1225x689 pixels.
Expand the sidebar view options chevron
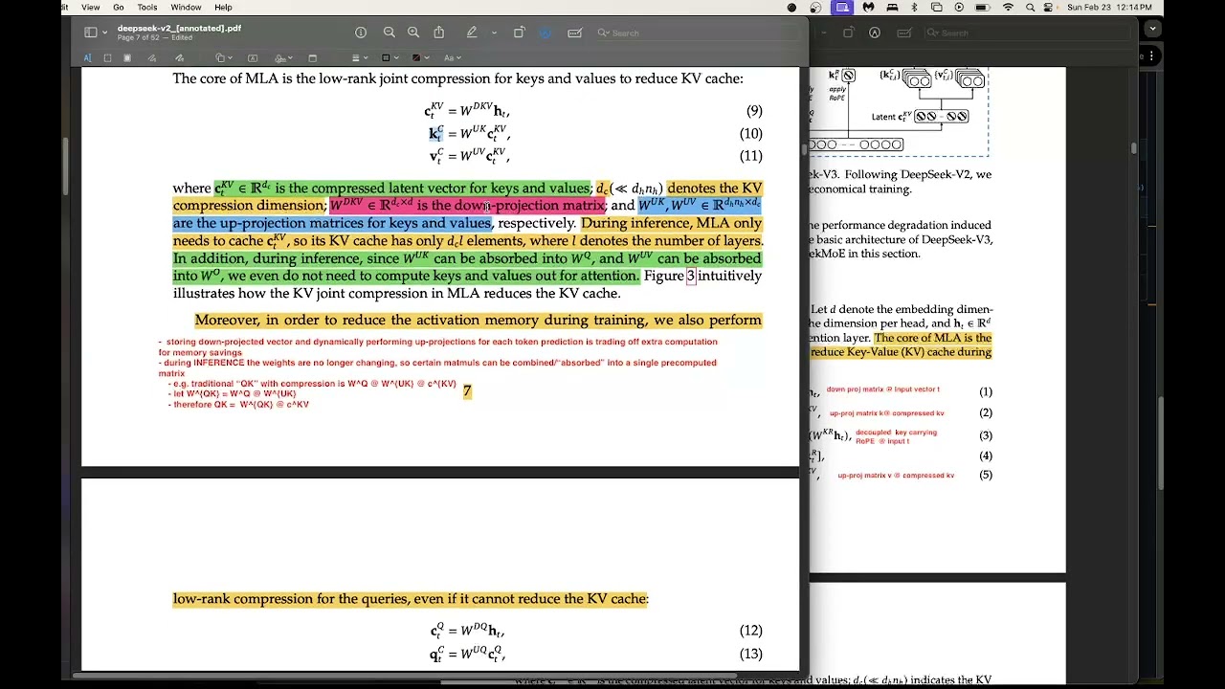pyautogui.click(x=104, y=33)
